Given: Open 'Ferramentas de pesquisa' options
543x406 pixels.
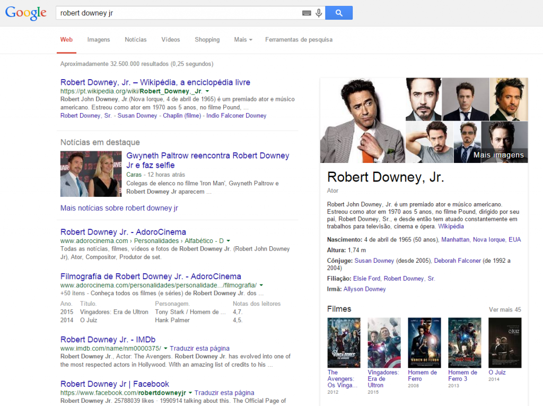Looking at the screenshot, I should point(299,40).
